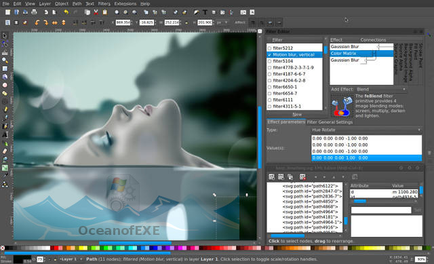Enable the filter4187-6-6-7 checkbox

(270, 74)
